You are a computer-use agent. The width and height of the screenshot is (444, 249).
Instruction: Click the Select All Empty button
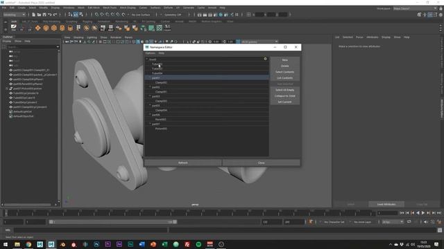pos(285,90)
